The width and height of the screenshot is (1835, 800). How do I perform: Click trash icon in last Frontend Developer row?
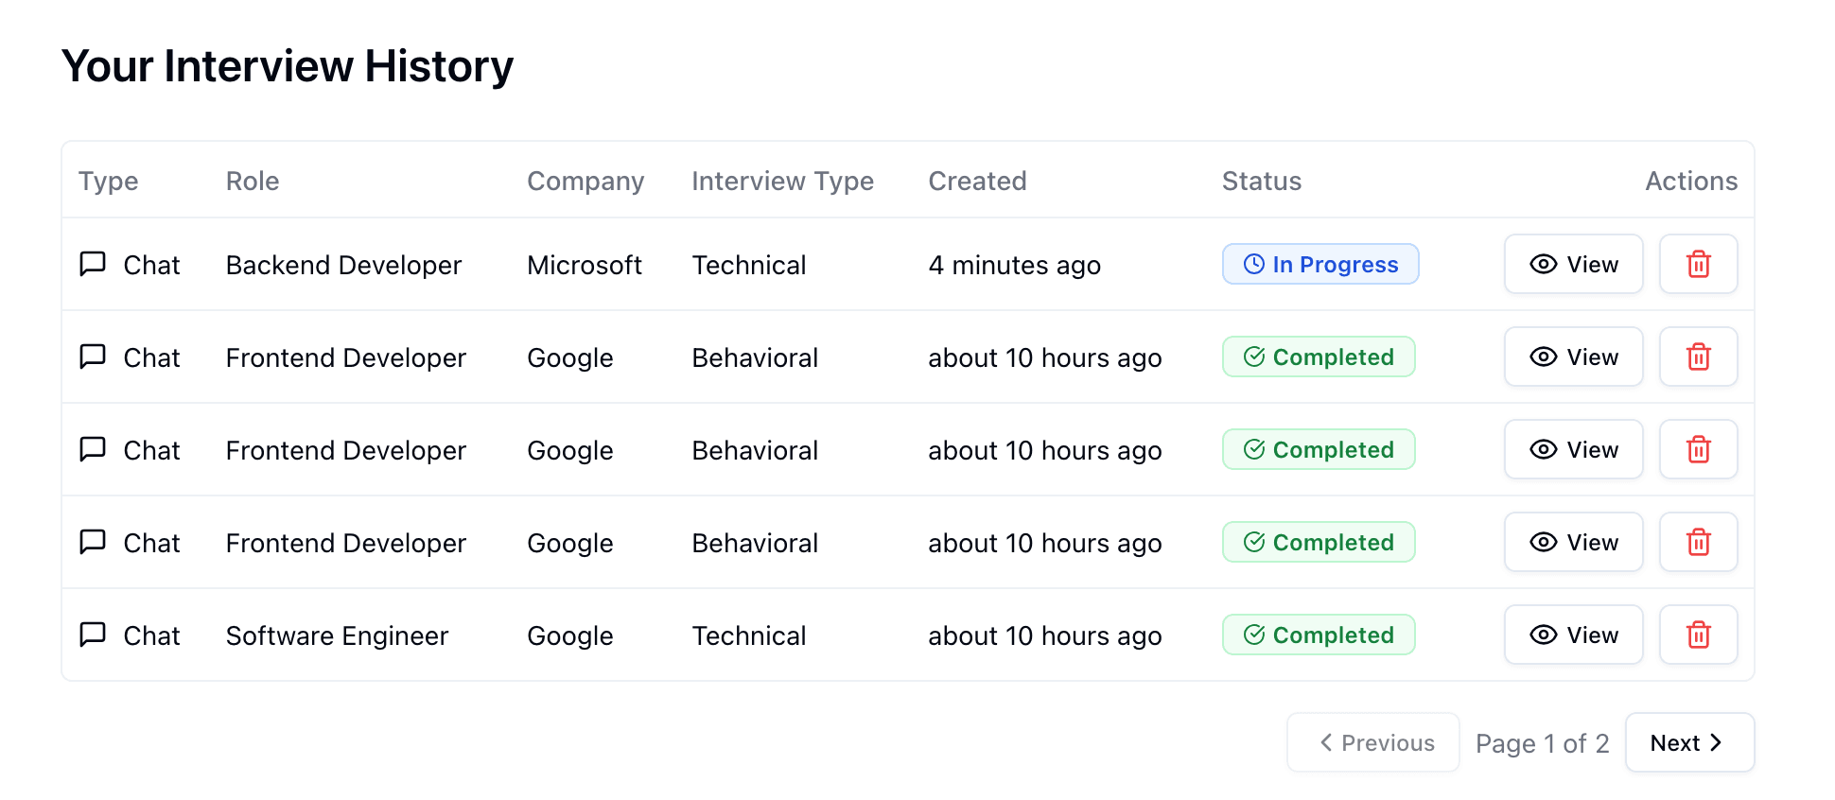1698,542
